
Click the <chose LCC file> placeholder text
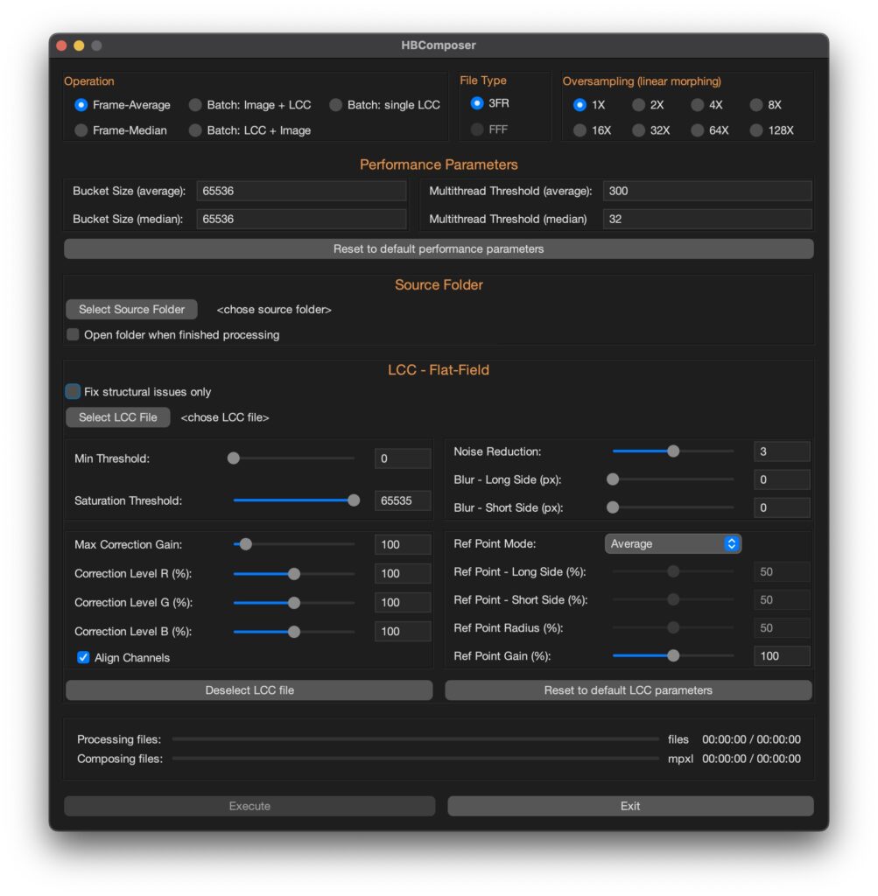click(x=225, y=417)
